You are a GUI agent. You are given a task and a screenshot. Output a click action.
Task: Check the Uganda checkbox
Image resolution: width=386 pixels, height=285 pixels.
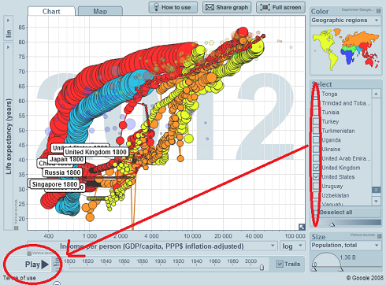(316, 140)
